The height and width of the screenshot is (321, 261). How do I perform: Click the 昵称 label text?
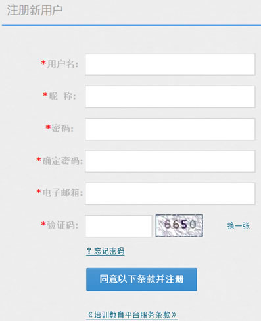point(62,96)
